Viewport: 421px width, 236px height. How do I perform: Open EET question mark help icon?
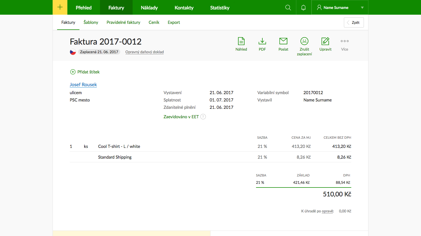pos(203,117)
